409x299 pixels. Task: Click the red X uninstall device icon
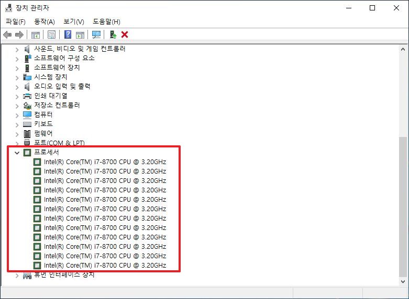[x=125, y=34]
